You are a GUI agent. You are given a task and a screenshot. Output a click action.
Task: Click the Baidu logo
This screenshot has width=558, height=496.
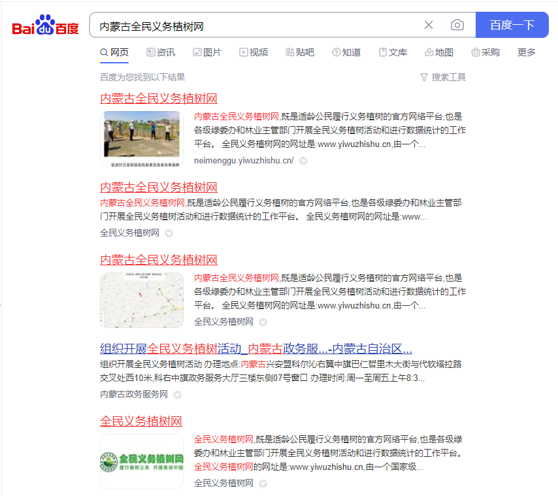pos(45,26)
